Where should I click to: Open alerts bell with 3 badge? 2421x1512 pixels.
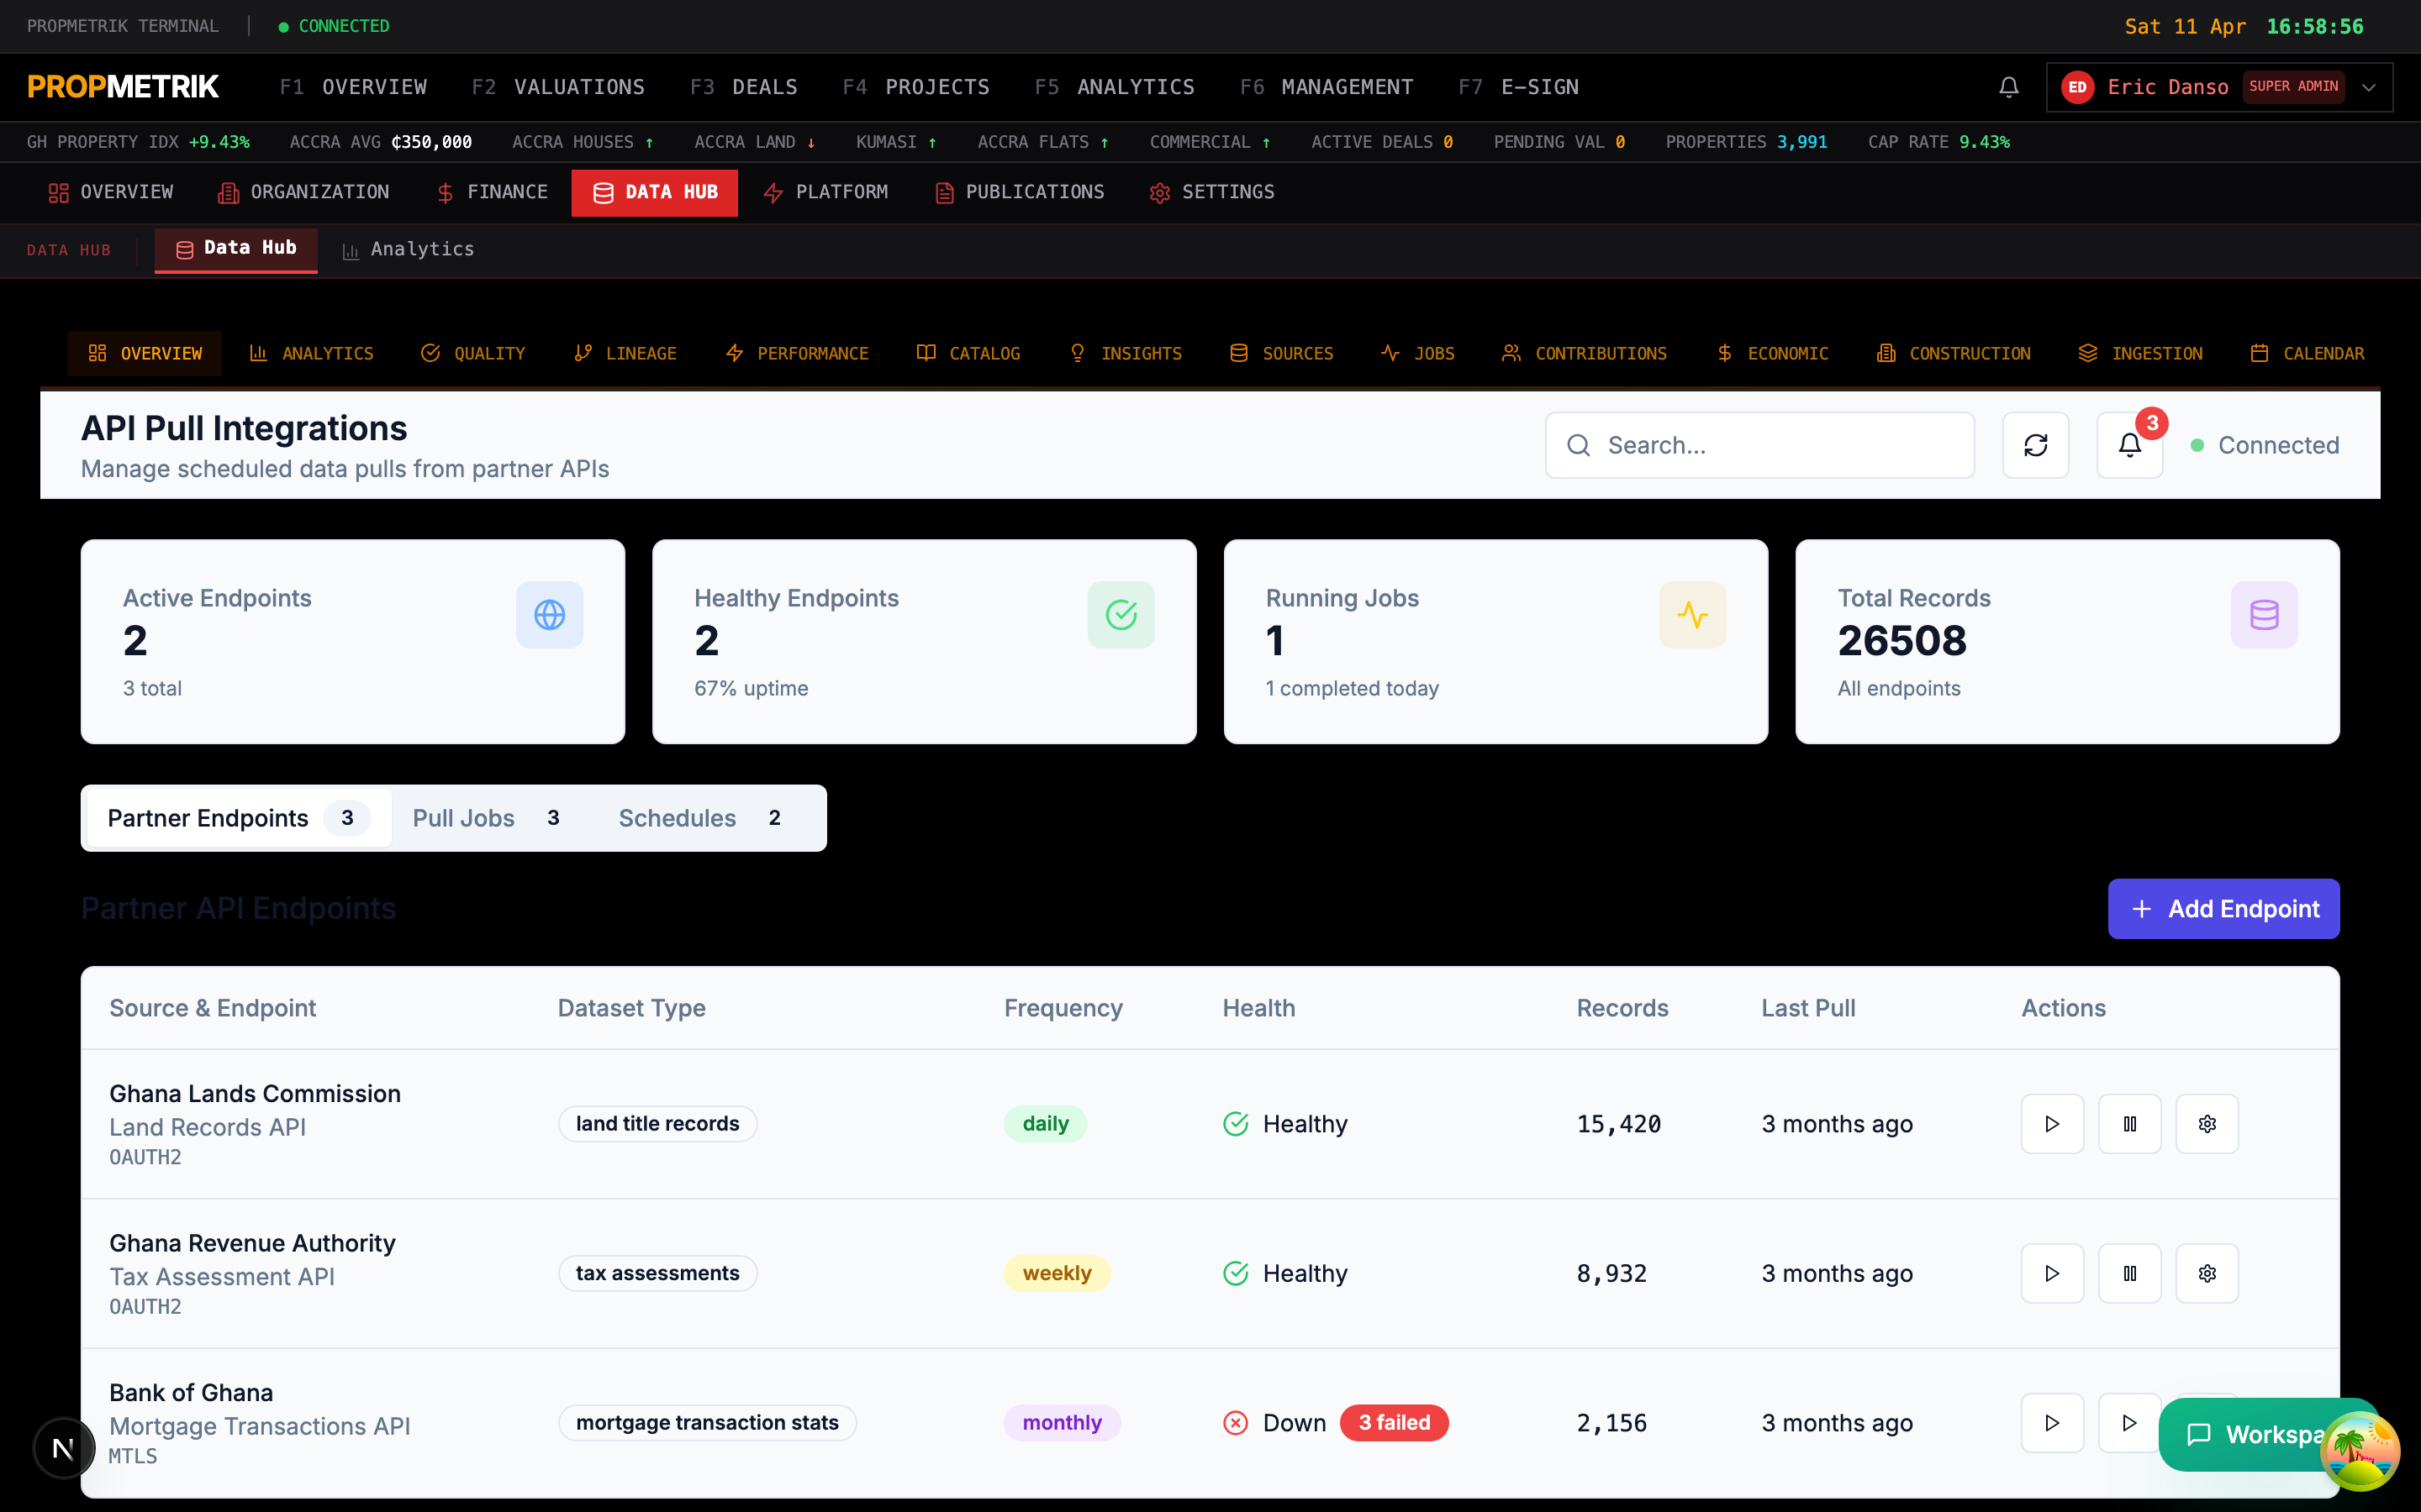coord(2130,445)
